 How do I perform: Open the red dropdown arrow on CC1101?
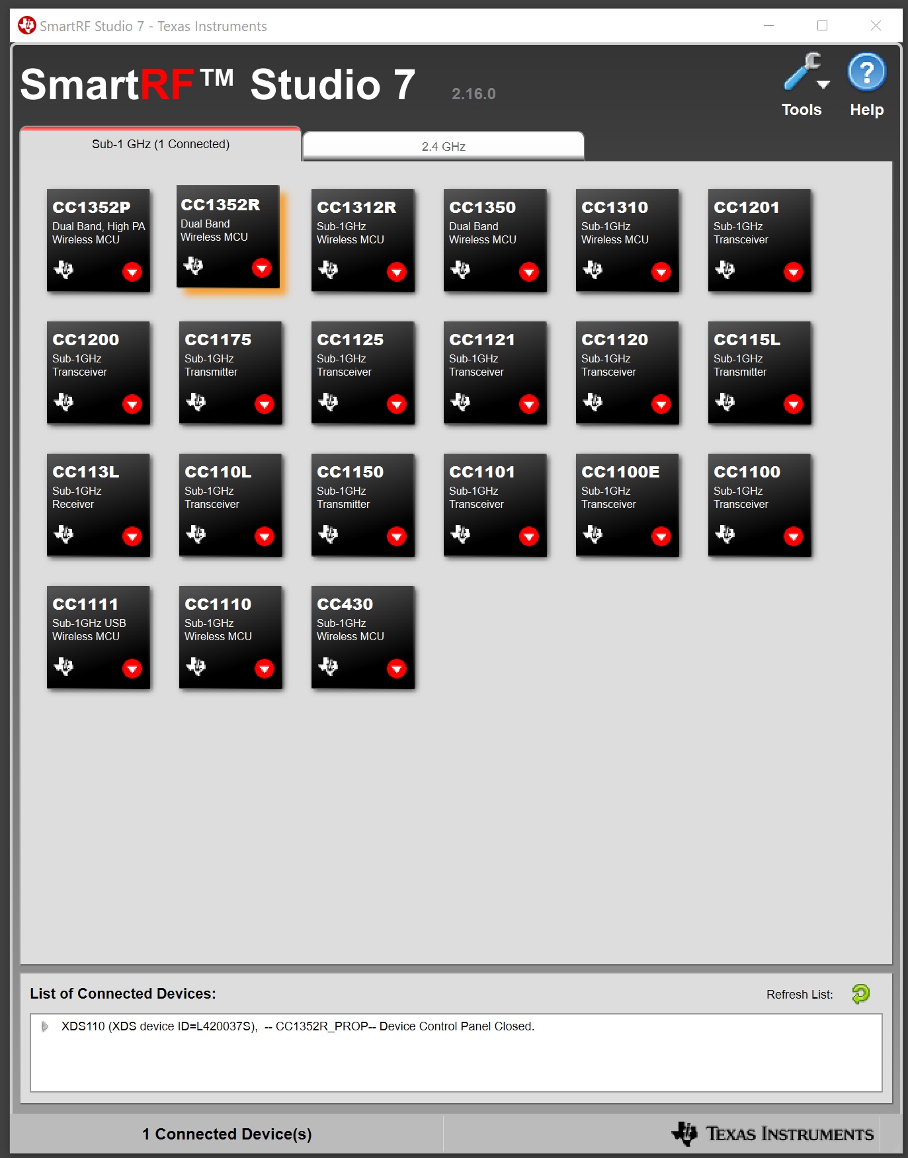point(529,536)
